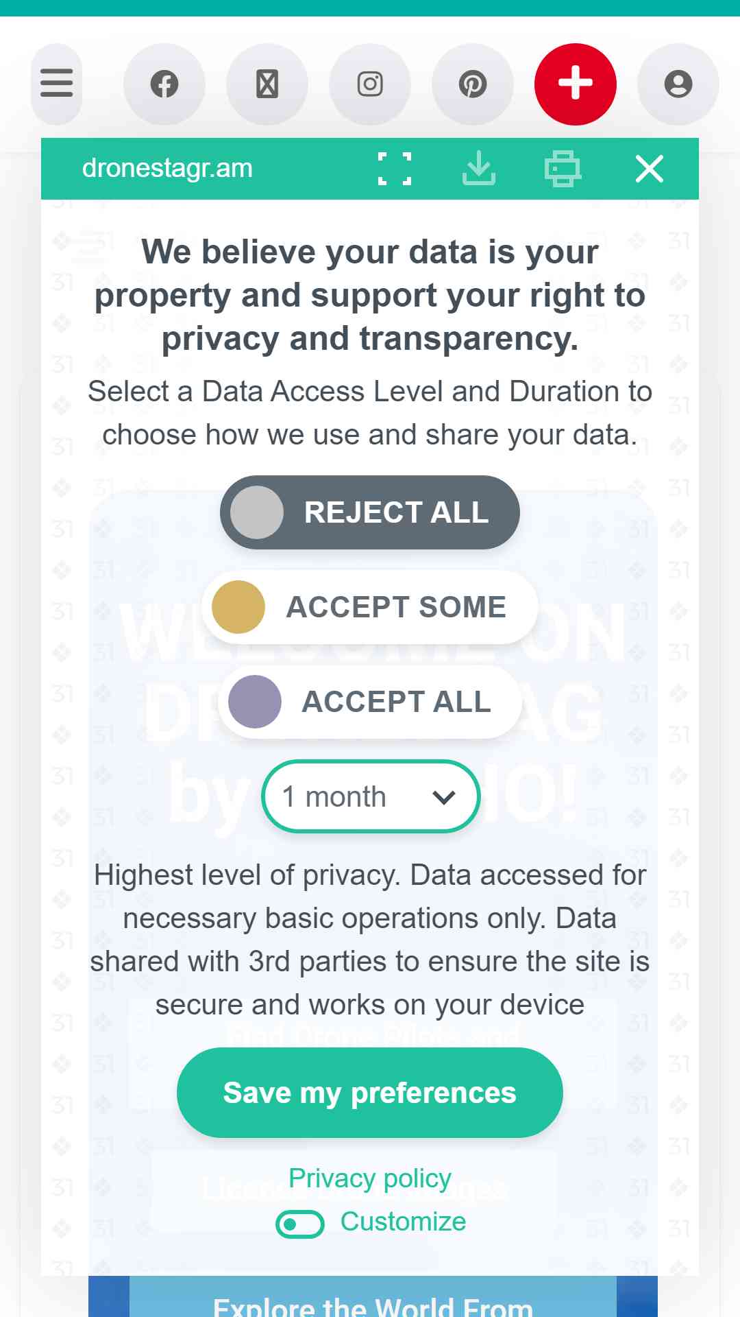Click the duration dropdown chevron arrow
The image size is (740, 1317).
[x=444, y=798]
